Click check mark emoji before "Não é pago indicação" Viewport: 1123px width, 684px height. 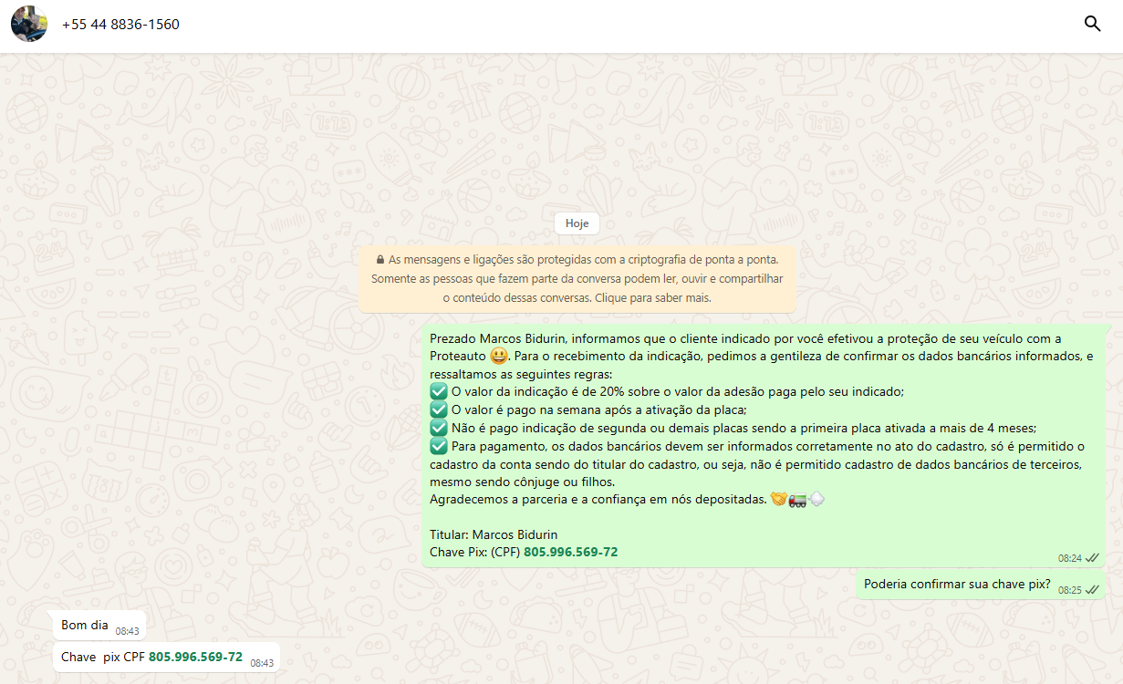(x=439, y=428)
